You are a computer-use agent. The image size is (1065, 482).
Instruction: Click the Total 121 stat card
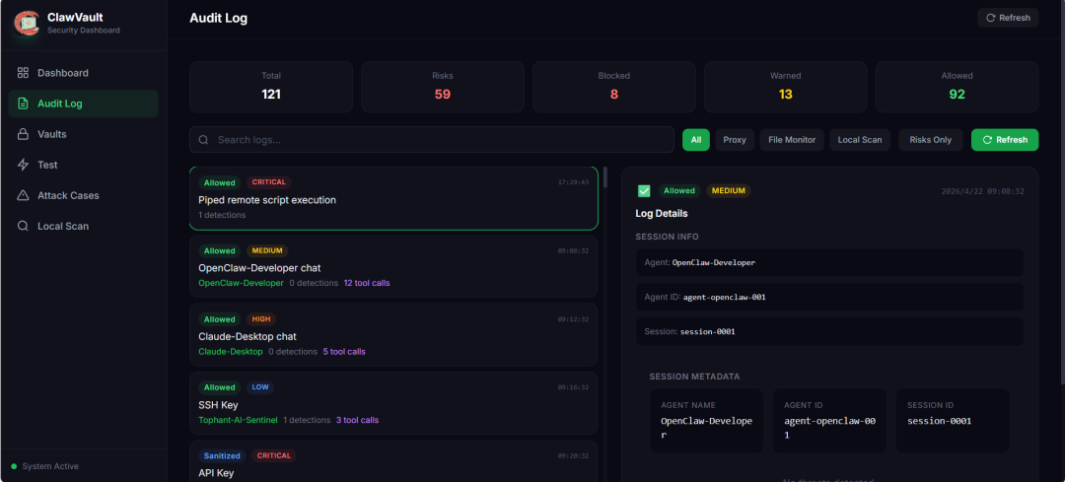[x=271, y=87]
